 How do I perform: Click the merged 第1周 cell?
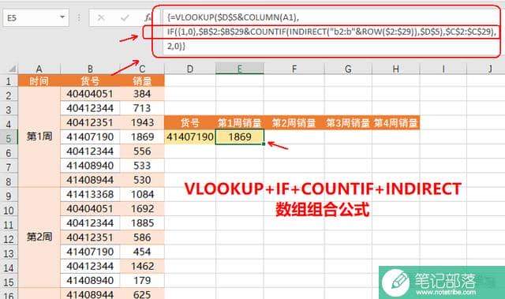coord(39,136)
